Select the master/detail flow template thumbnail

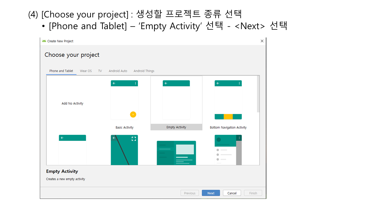[x=176, y=153]
